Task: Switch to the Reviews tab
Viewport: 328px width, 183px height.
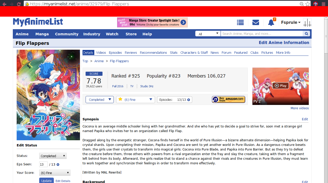Action: (131, 52)
